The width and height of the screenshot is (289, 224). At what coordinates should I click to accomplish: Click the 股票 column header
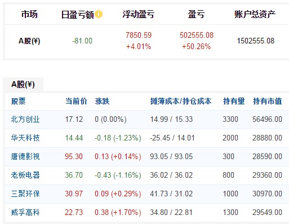[x=19, y=101]
